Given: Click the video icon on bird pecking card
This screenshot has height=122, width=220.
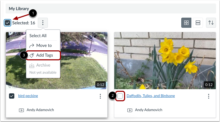Looking at the screenshot, I should coord(21,110).
